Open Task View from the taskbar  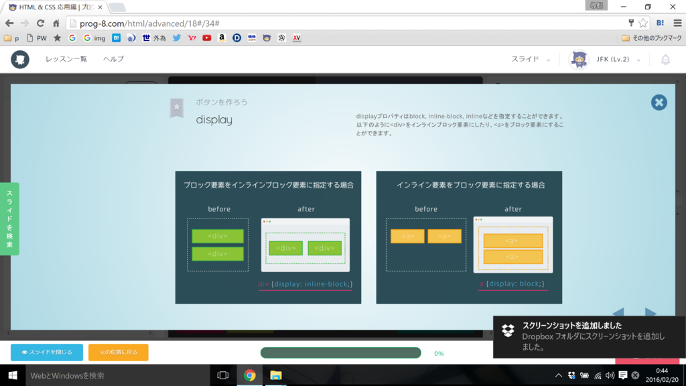pos(223,375)
